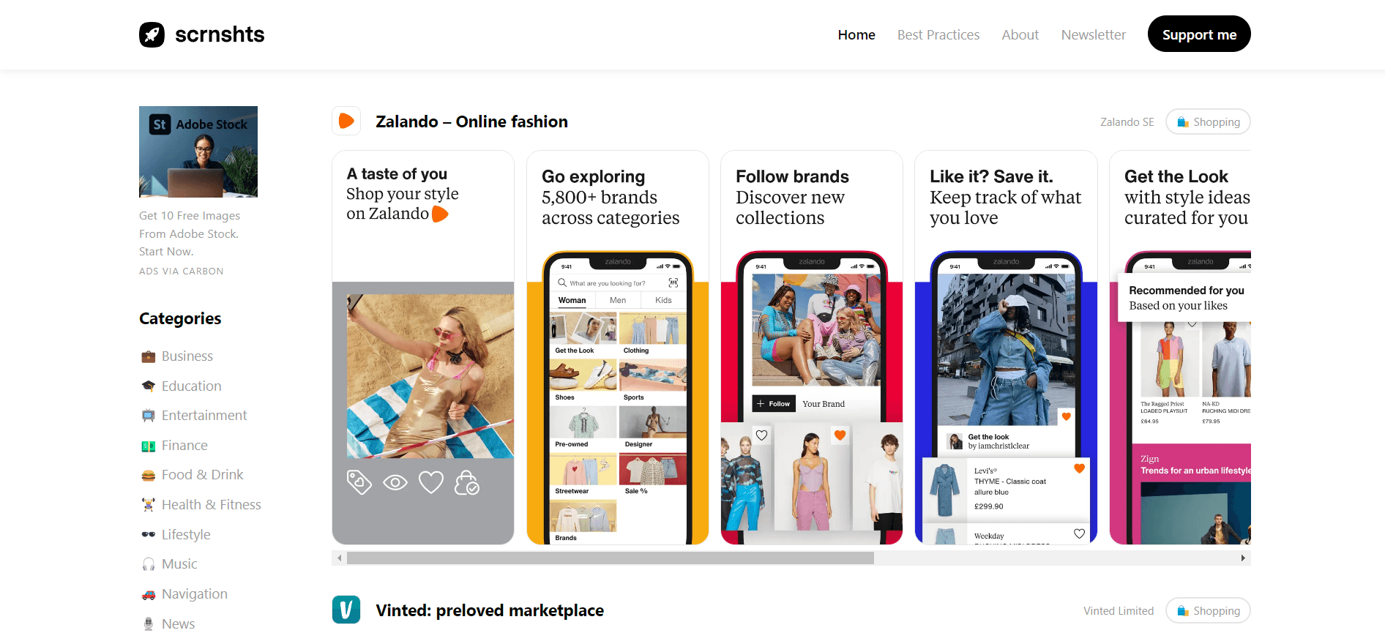
Task: Select the Business briefcase category icon
Action: coord(149,356)
